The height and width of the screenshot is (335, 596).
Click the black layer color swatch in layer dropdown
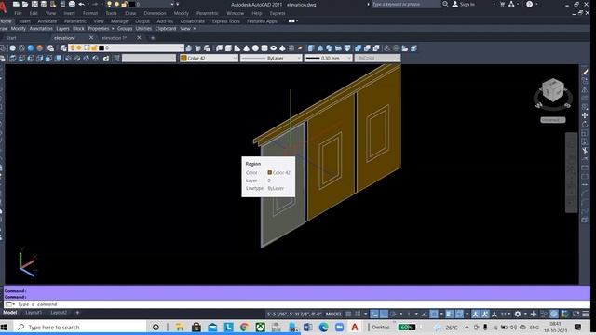pos(102,47)
